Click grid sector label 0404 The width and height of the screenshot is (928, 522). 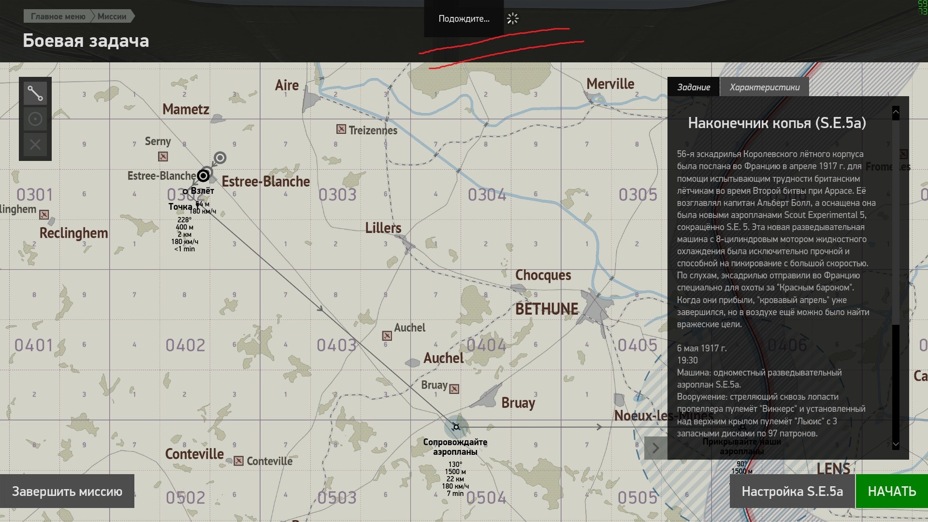click(487, 345)
